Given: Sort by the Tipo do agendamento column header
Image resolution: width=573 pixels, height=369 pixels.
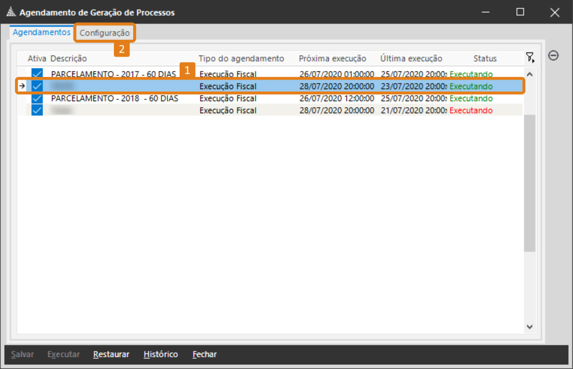Looking at the screenshot, I should point(241,58).
